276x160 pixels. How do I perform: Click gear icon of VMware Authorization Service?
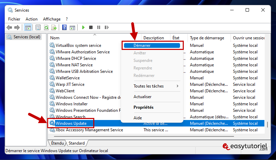pyautogui.click(x=52, y=52)
